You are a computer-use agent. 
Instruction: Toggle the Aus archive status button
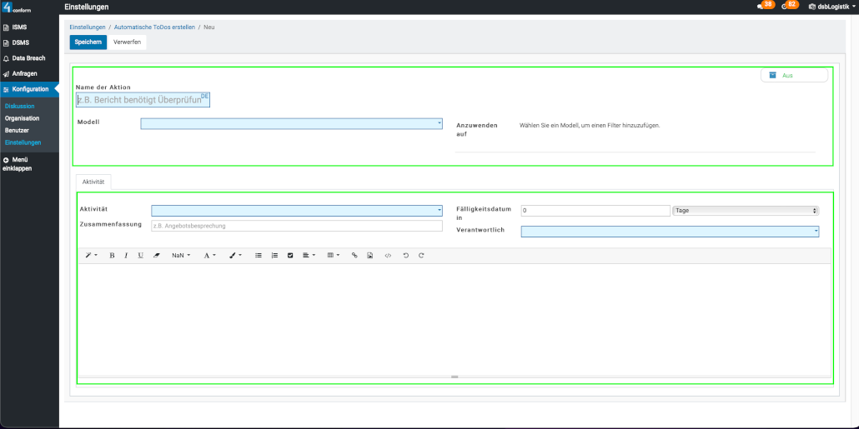(793, 75)
